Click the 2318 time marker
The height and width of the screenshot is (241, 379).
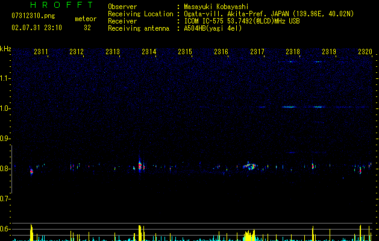(293, 51)
